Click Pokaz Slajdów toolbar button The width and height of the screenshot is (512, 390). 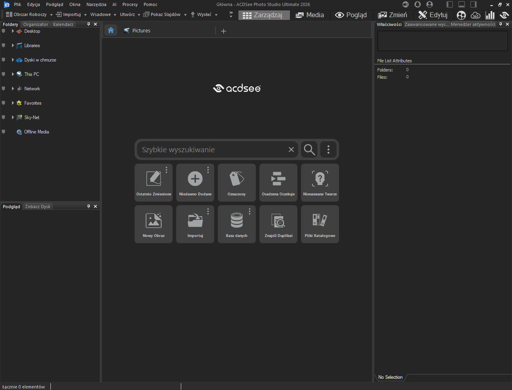pos(162,14)
